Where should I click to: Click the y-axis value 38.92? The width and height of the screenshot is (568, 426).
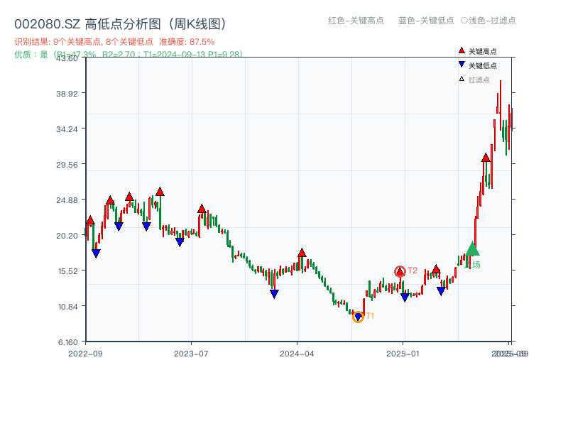pyautogui.click(x=67, y=94)
